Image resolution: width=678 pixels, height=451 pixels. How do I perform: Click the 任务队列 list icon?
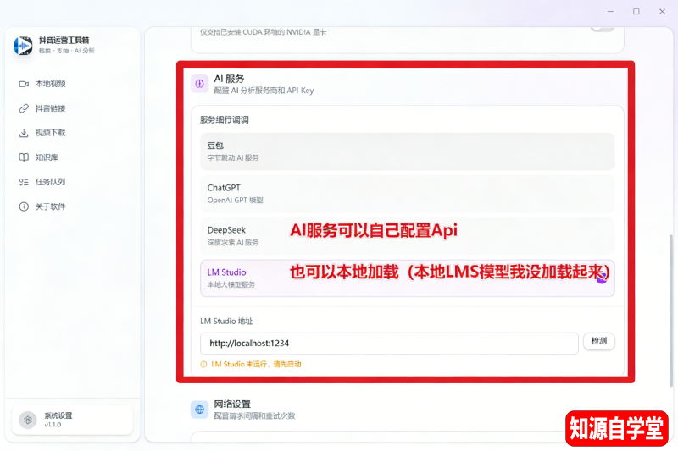[25, 182]
